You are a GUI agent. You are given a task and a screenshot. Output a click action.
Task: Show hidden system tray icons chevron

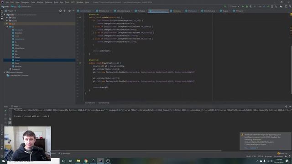tap(257, 161)
